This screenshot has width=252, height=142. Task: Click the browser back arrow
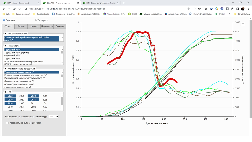4,9
